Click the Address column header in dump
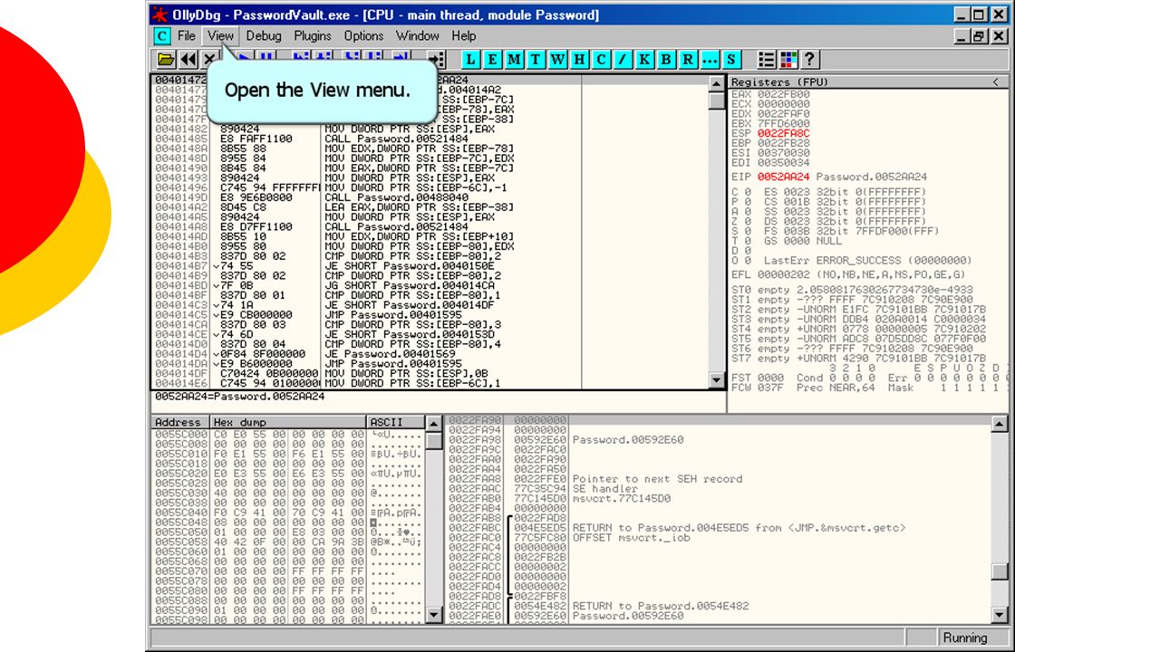The width and height of the screenshot is (1160, 652). [x=179, y=422]
